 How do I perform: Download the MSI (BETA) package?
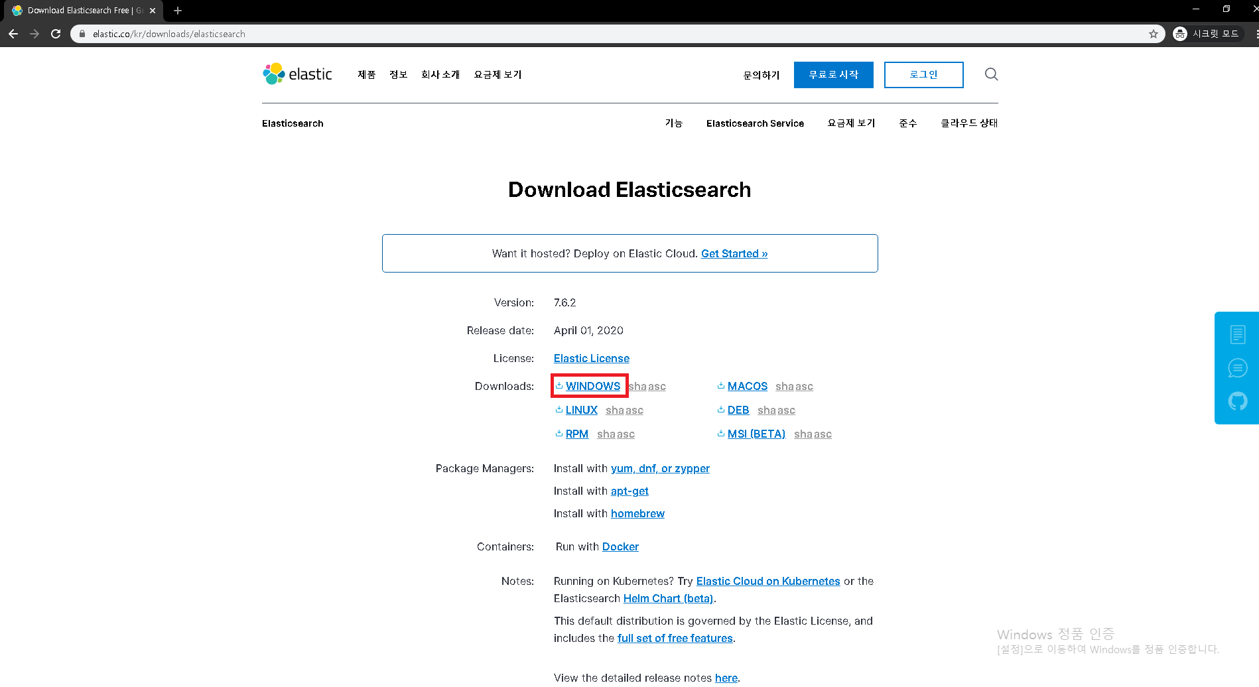click(x=757, y=434)
